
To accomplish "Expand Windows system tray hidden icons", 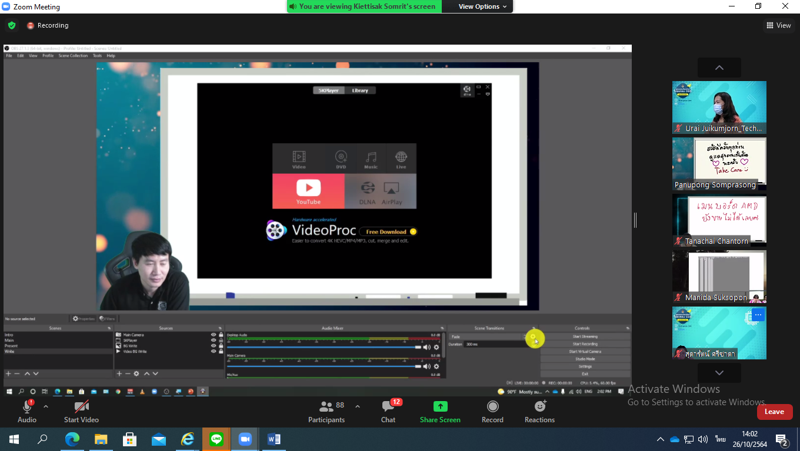I will 661,439.
